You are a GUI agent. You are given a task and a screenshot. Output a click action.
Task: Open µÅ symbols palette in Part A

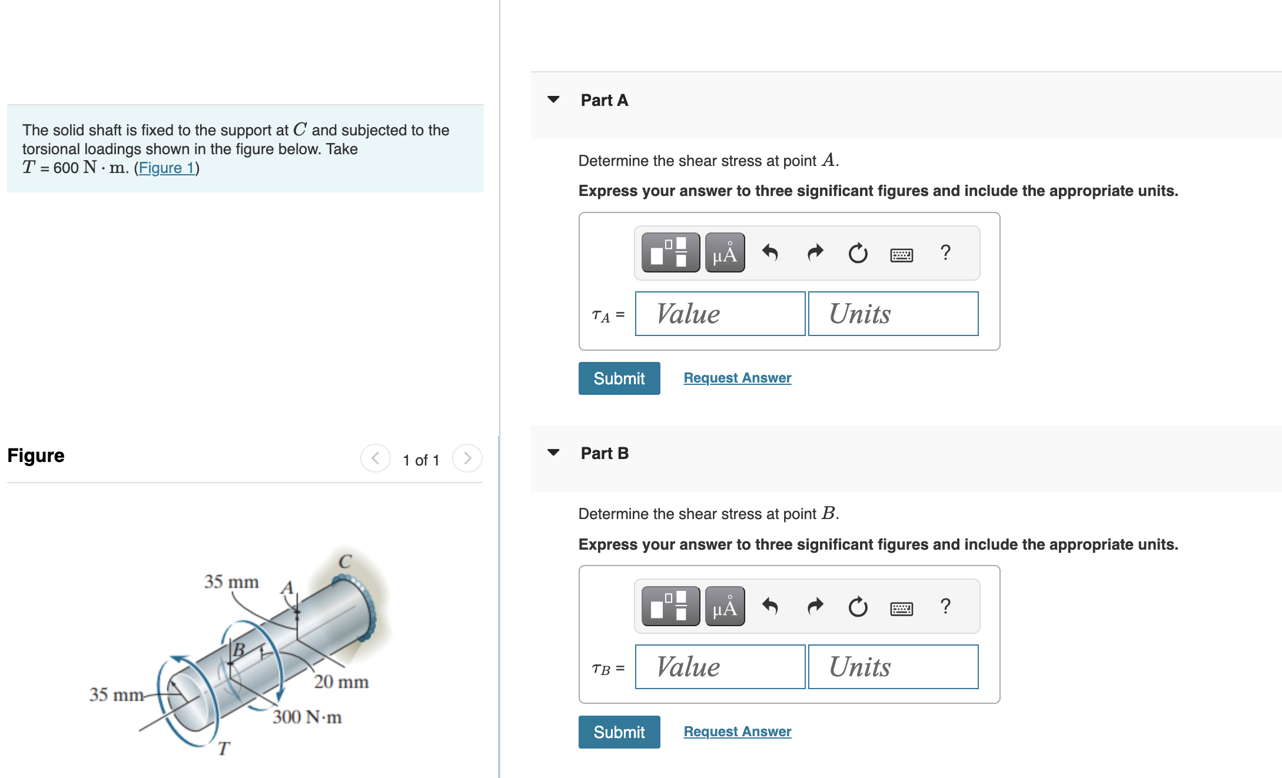(x=725, y=252)
